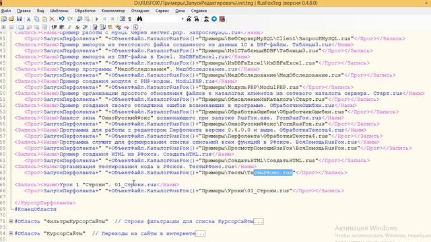The image size is (431, 242).
Task: Open the Вид menu
Action: pyautogui.click(x=40, y=11)
